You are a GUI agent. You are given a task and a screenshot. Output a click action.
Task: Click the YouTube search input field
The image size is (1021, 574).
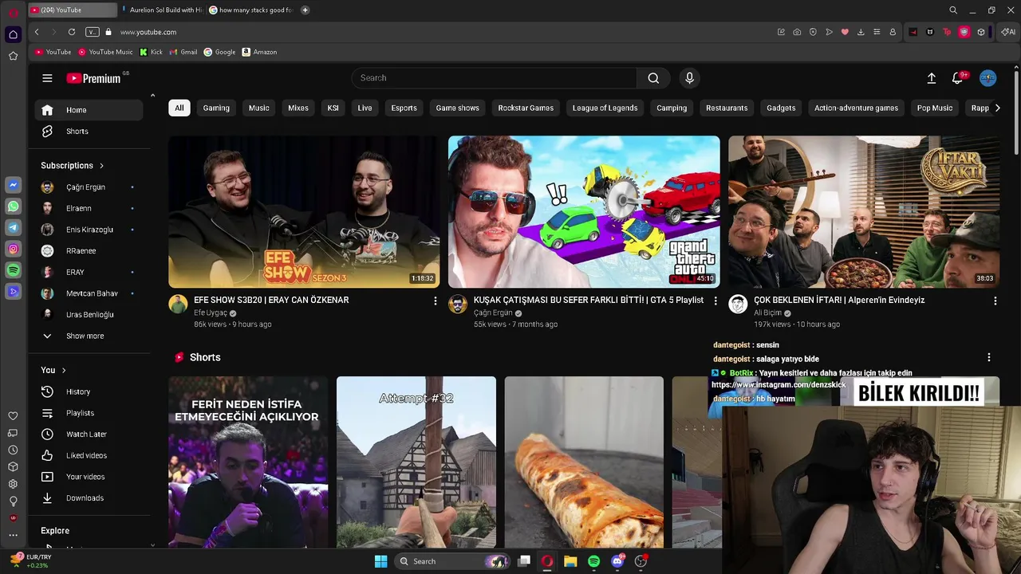pyautogui.click(x=495, y=78)
